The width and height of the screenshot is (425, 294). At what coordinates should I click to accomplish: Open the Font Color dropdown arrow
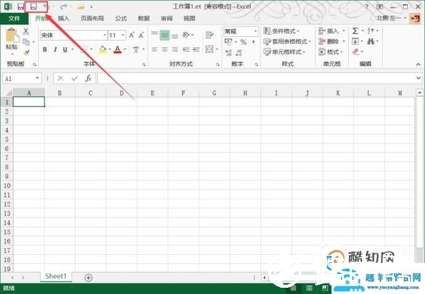(x=125, y=49)
